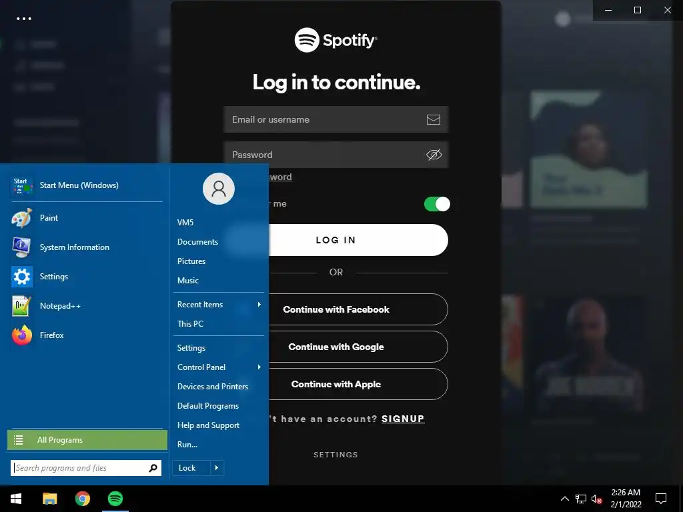The height and width of the screenshot is (512, 683).
Task: Minimize the Spotify window
Action: (x=608, y=10)
